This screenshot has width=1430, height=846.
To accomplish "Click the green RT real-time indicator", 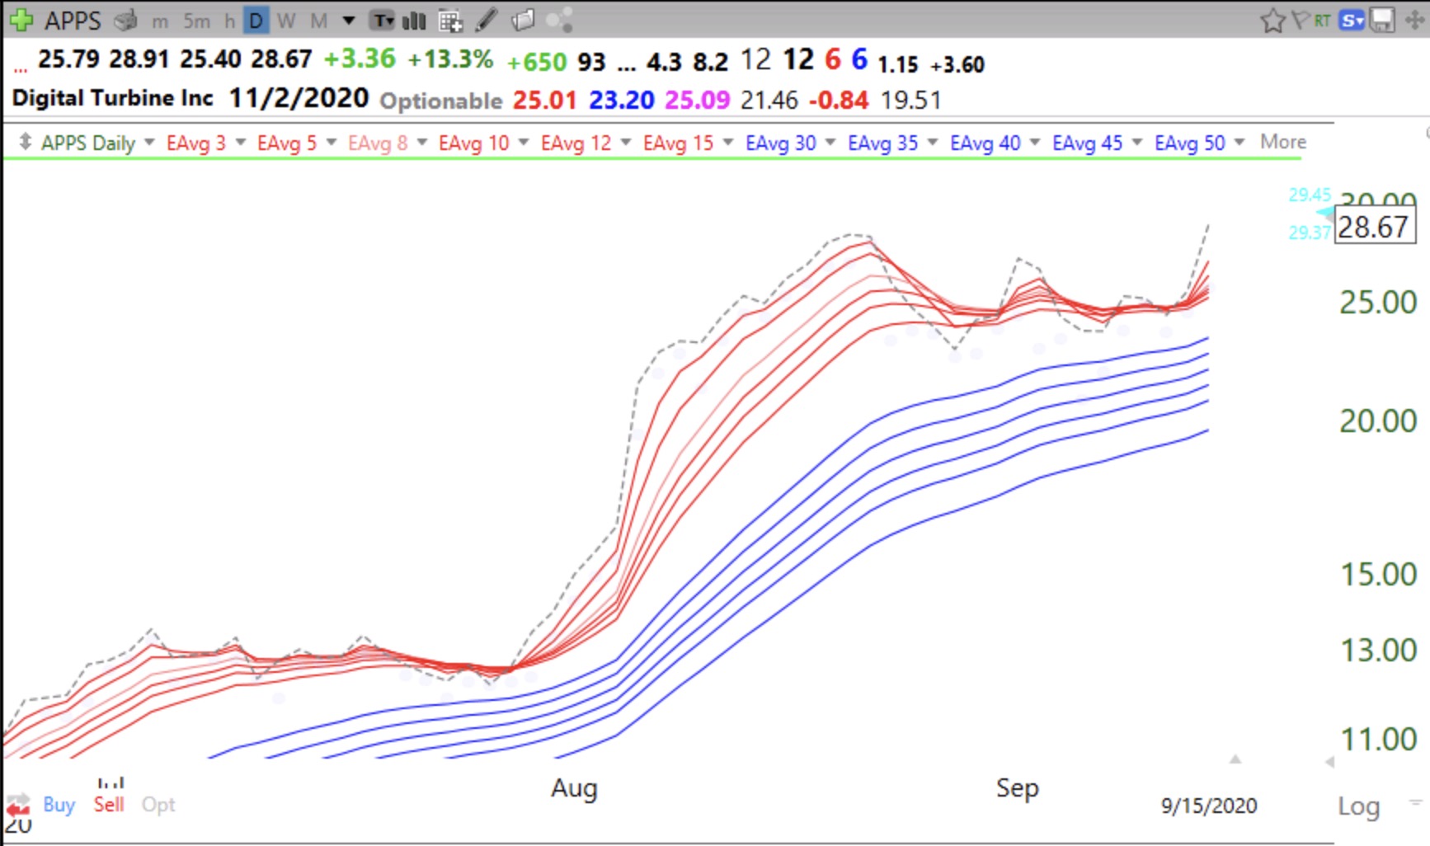I will (x=1322, y=21).
